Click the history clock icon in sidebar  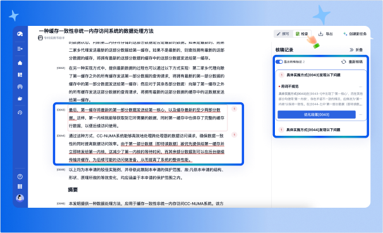(20, 112)
